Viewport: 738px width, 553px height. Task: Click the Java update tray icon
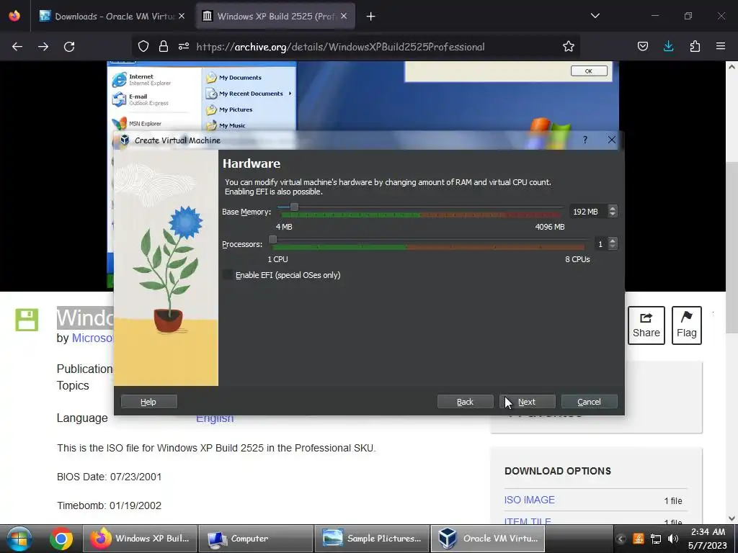639,539
